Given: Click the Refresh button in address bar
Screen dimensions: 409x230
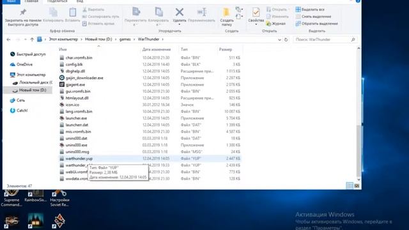Looking at the screenshot, I should point(286,40).
